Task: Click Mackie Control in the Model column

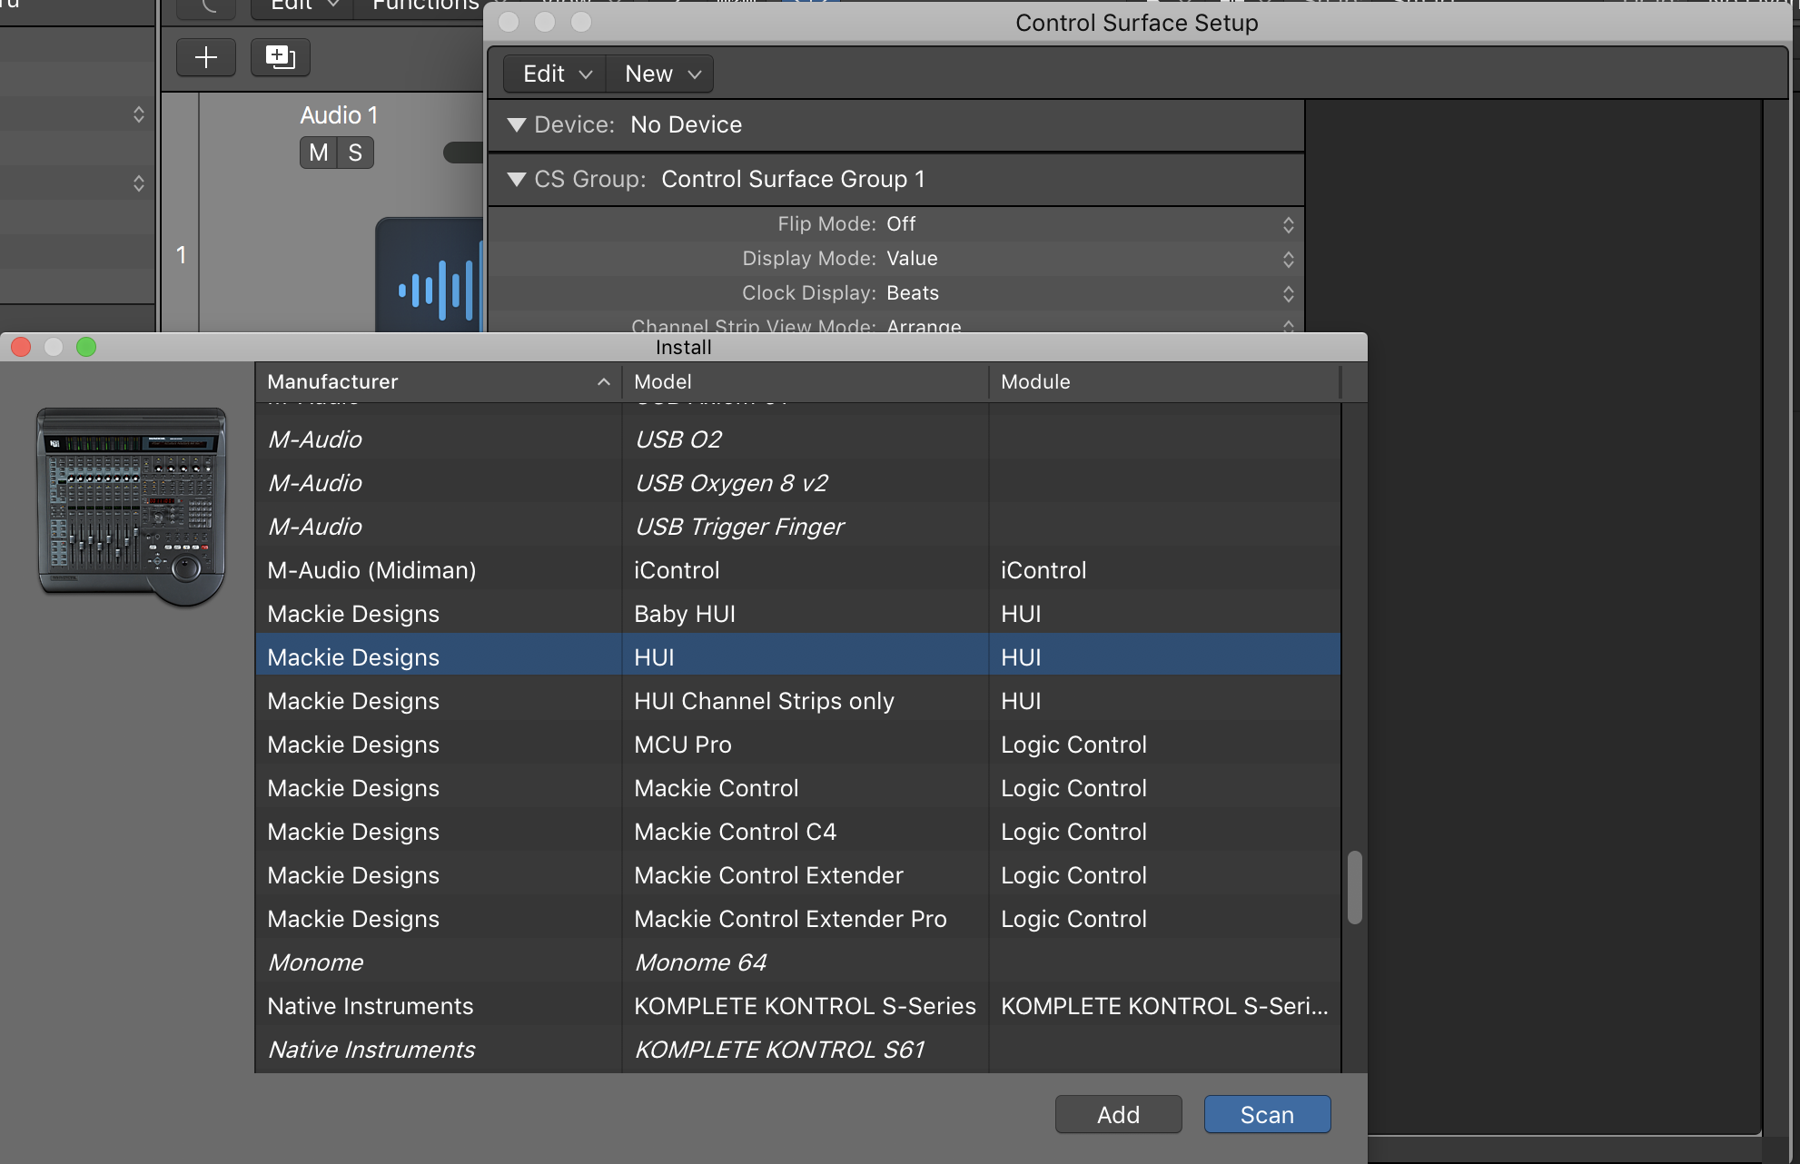Action: pyautogui.click(x=717, y=788)
